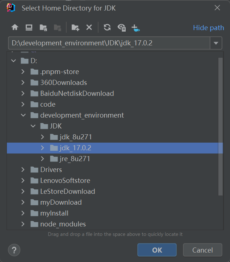
Task: Confirm selection with the OK button
Action: pyautogui.click(x=157, y=250)
